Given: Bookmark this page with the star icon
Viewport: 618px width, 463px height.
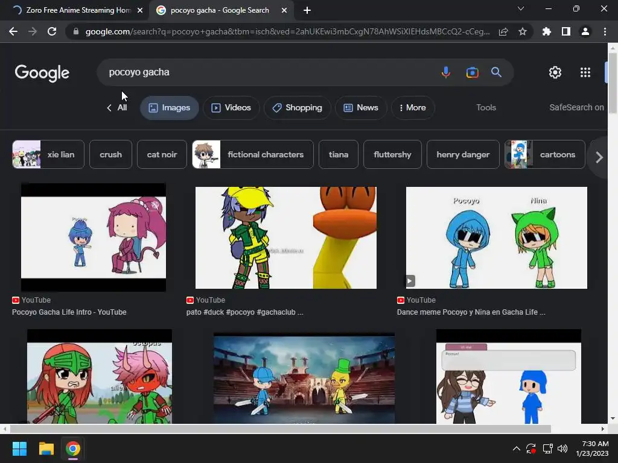Looking at the screenshot, I should coord(523,31).
